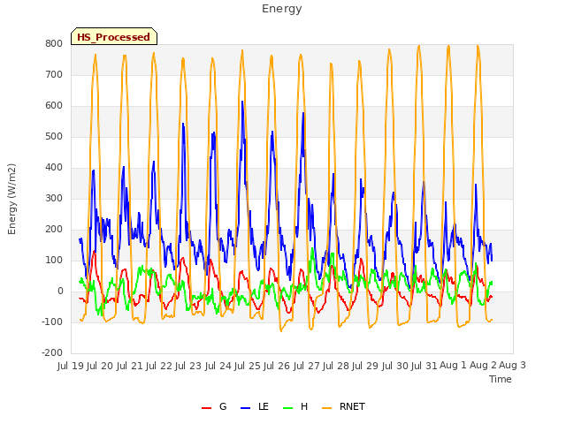Click the Jul 20 x-axis date label

click(x=100, y=366)
